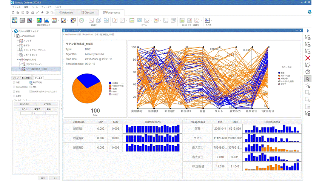Enable the SigmaFORM filter checkbox
The height and width of the screenshot is (181, 322).
click(14, 87)
